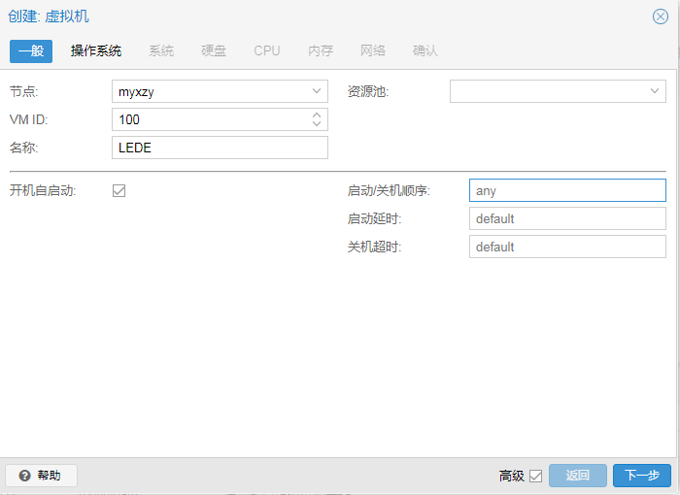Select the 一般 general tab

pyautogui.click(x=31, y=50)
